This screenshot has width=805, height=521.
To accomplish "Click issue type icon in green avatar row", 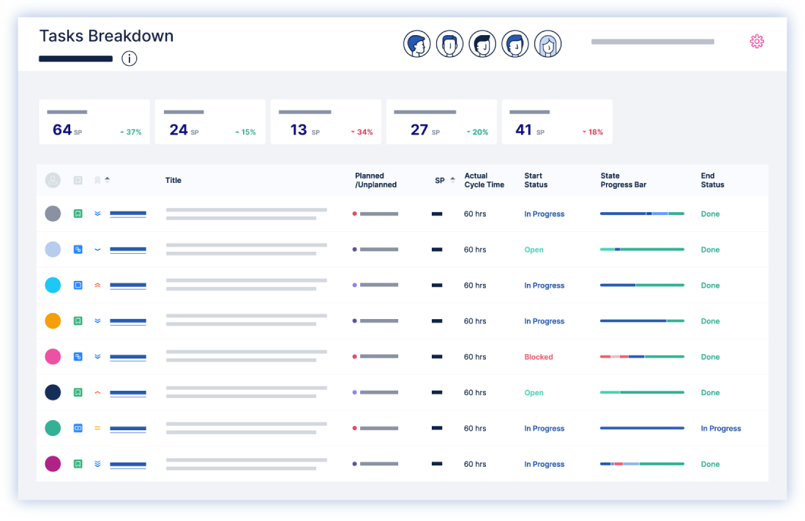I will pos(78,428).
